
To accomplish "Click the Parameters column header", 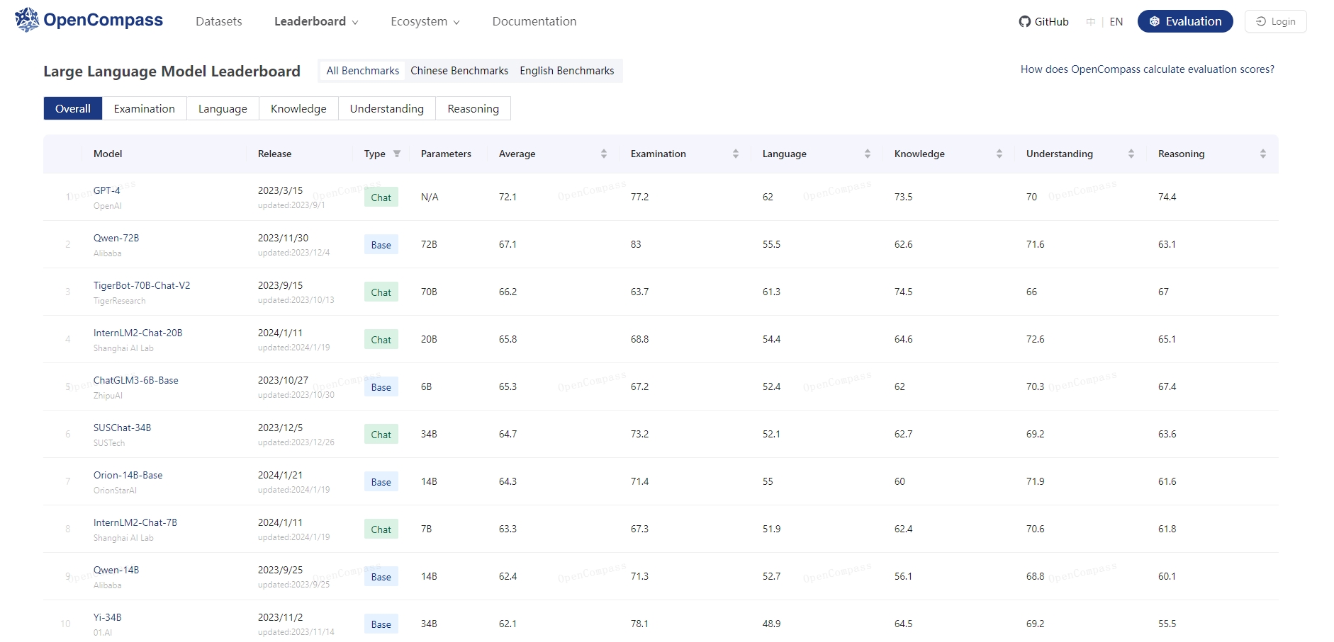I will (x=446, y=154).
